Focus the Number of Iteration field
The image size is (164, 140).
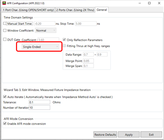tap(39, 107)
